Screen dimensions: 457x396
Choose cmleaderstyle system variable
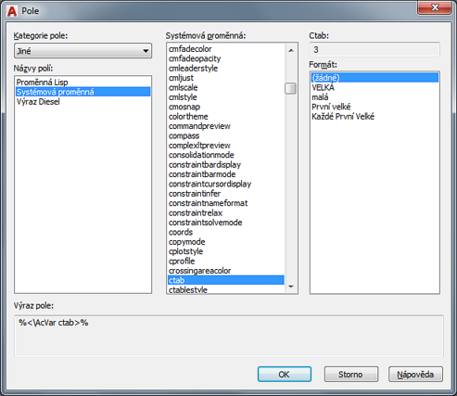pyautogui.click(x=193, y=69)
